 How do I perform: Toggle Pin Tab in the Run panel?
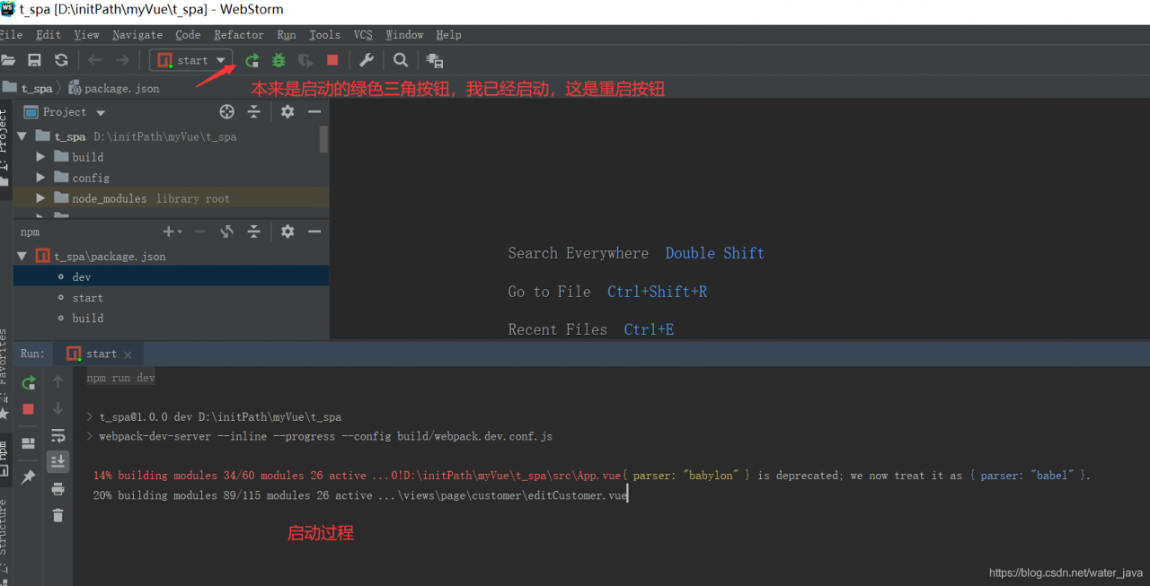pyautogui.click(x=29, y=477)
